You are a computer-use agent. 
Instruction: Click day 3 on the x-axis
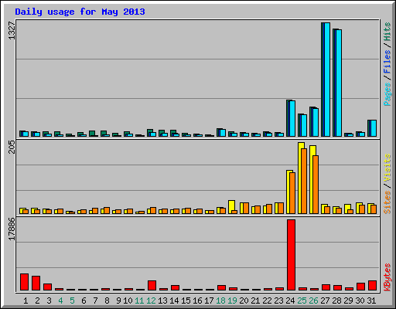(x=49, y=301)
